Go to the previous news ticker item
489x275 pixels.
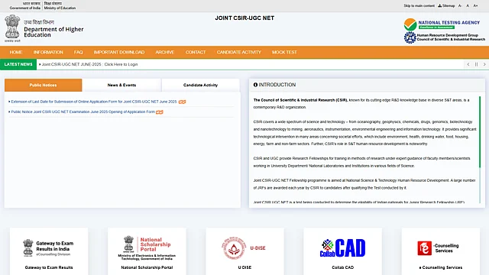[468, 64]
